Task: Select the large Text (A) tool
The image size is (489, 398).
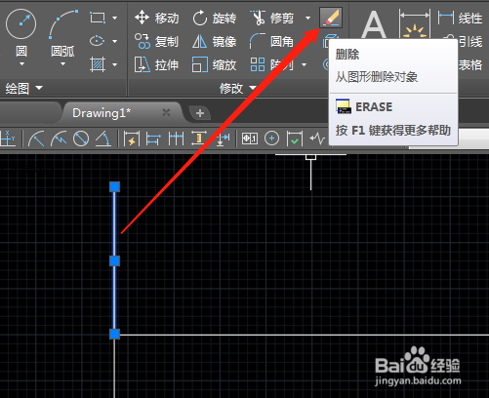Action: 374,24
